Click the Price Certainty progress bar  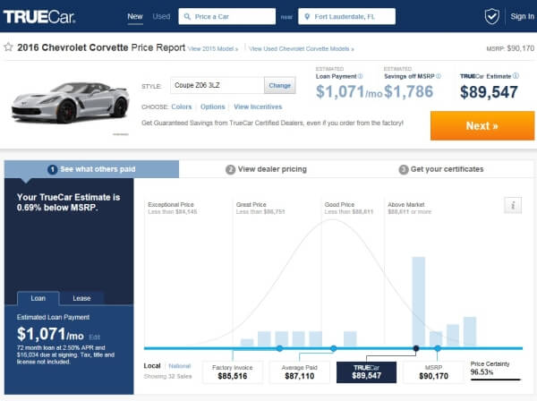(496, 380)
